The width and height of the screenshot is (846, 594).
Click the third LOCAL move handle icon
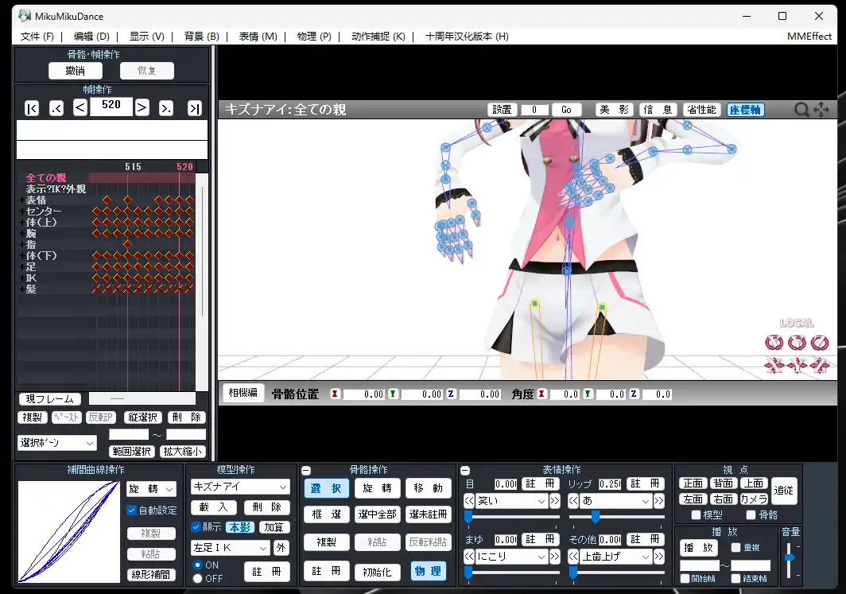820,366
